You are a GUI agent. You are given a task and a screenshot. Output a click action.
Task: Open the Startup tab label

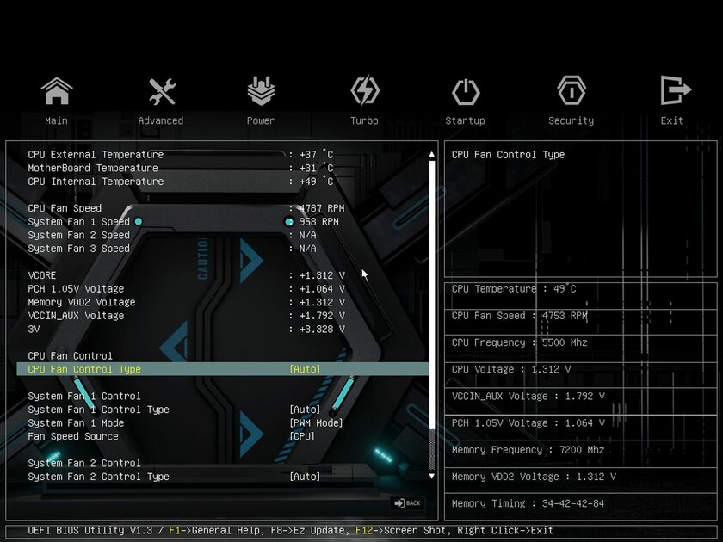(x=466, y=120)
